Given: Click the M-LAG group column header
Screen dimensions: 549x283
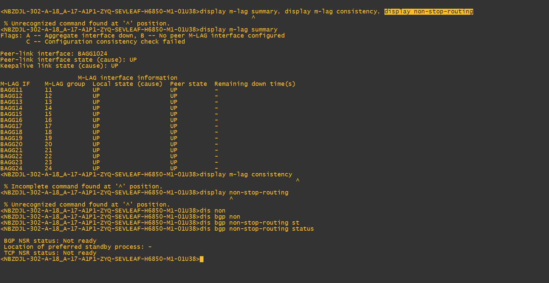Looking at the screenshot, I should tap(65, 84).
